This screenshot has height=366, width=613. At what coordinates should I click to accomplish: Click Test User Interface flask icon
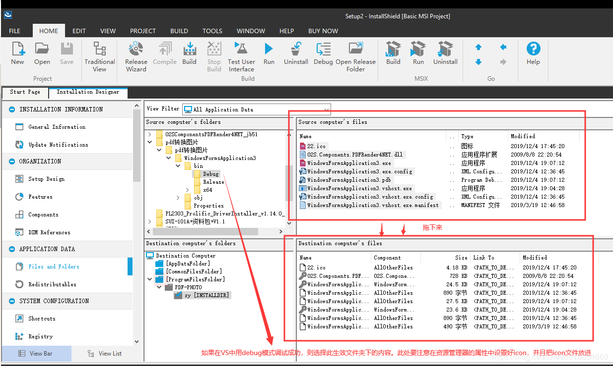pyautogui.click(x=241, y=50)
